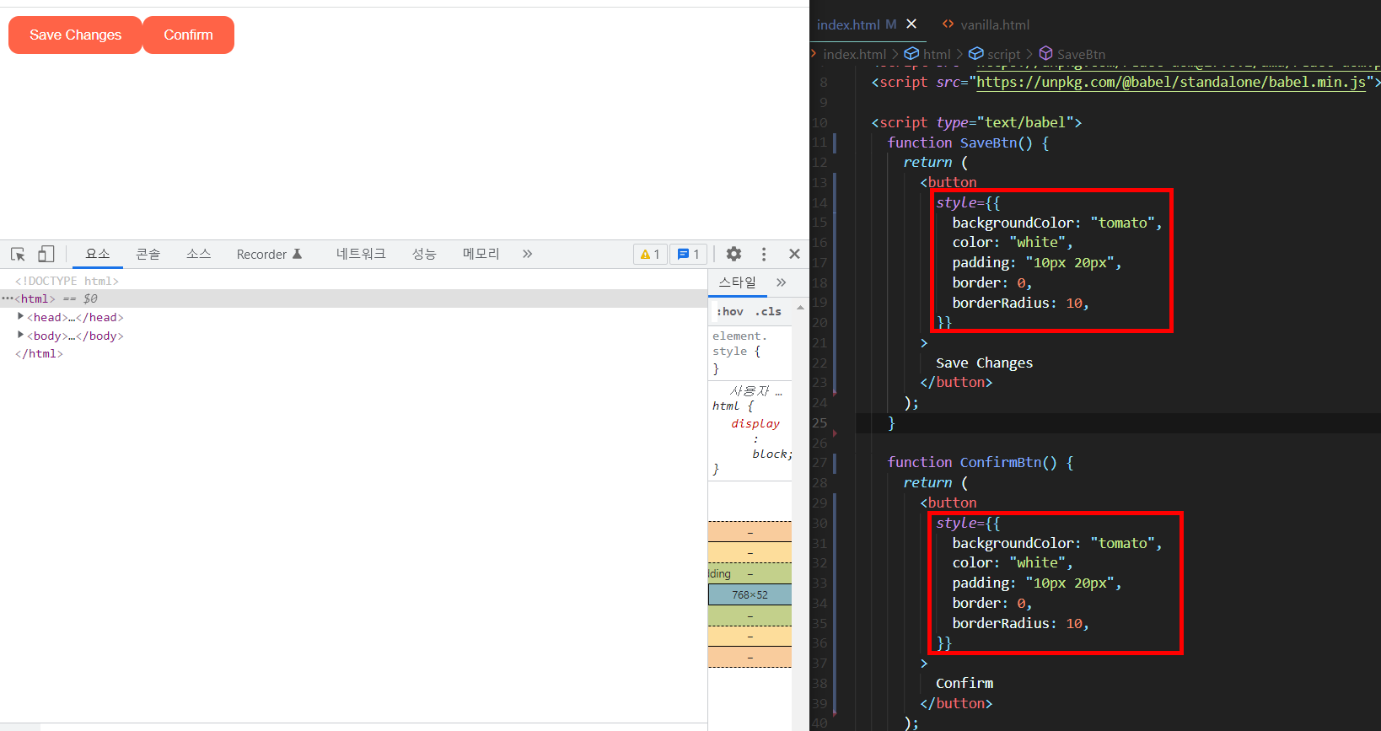This screenshot has height=731, width=1381.
Task: Close the index.html editor tab
Action: coord(911,24)
